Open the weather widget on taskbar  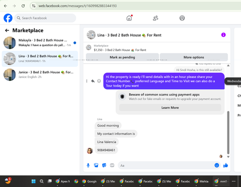point(8,181)
